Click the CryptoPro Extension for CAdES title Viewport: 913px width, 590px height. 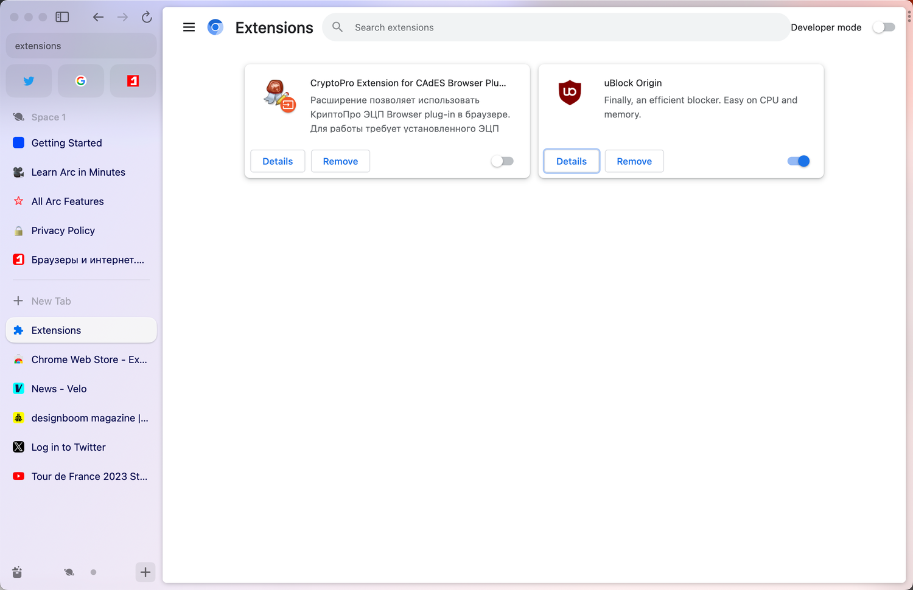(x=408, y=83)
